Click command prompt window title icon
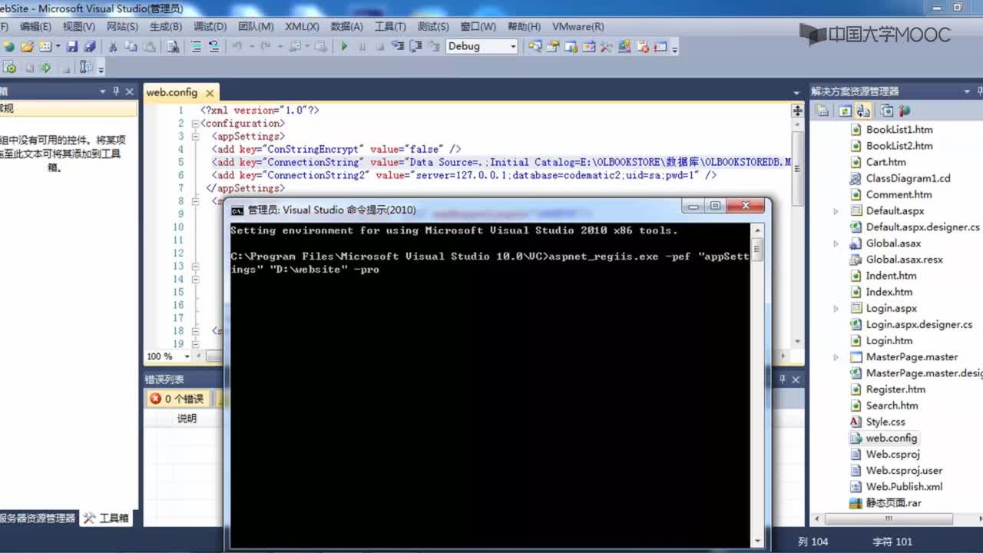 (238, 210)
